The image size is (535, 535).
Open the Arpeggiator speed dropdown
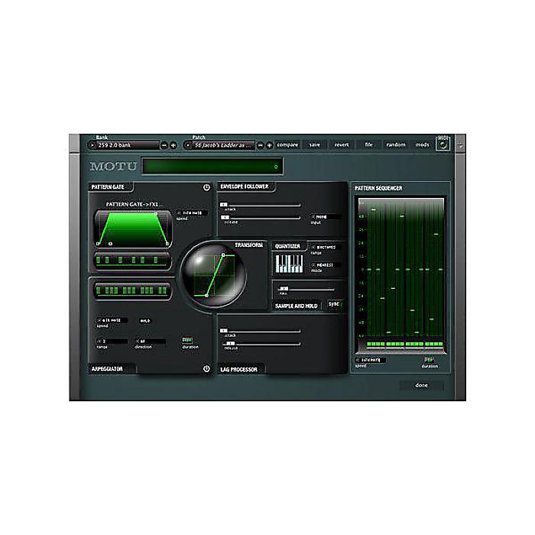[x=112, y=320]
